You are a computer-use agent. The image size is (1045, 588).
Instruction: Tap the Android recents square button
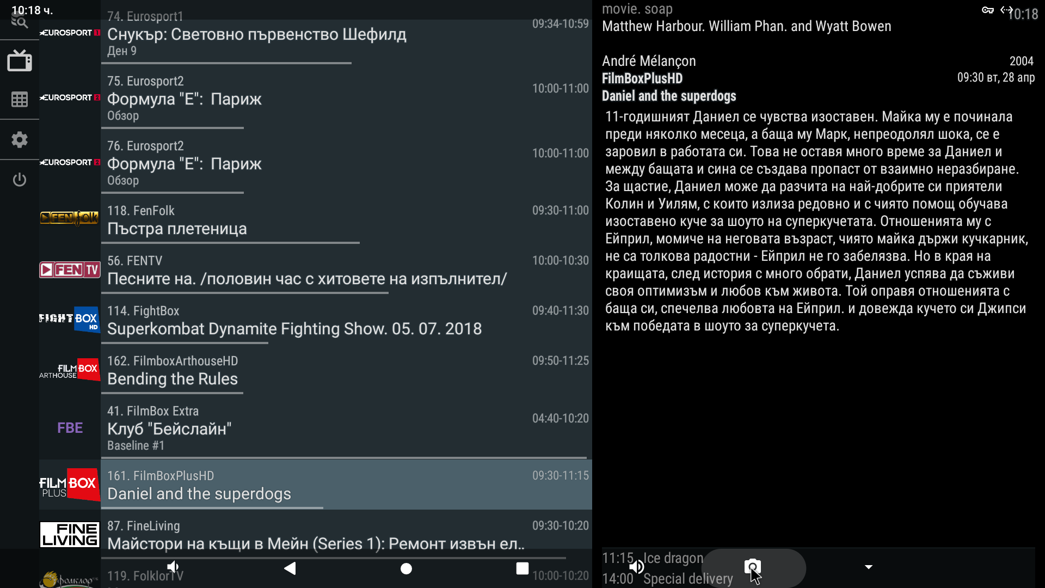coord(522,568)
